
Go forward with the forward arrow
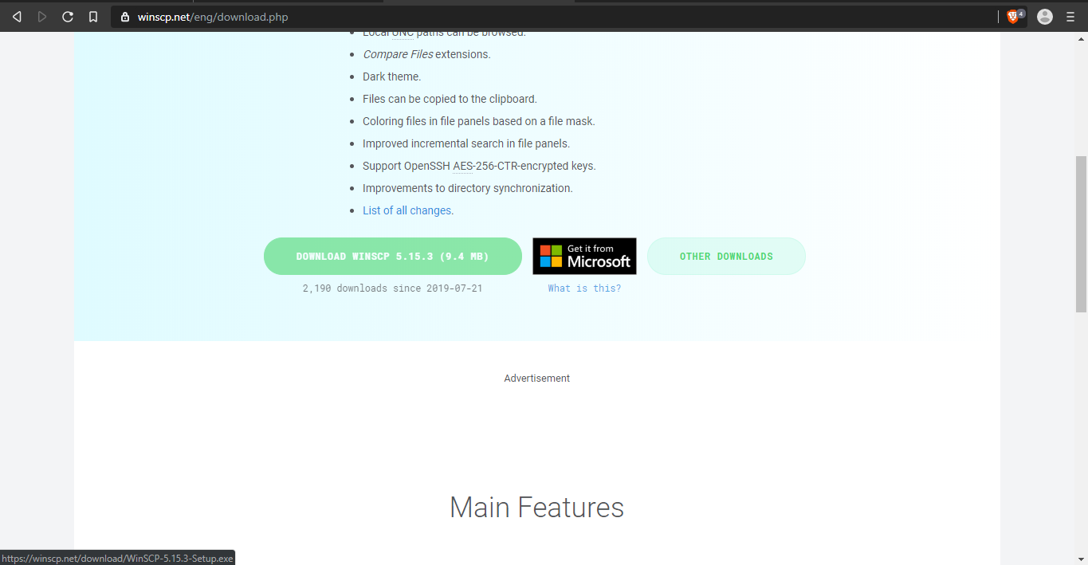point(42,17)
